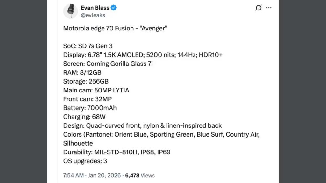Viewport: 326px width, 183px height.
Task: Click the Corning Gorilla Glass 7i line
Action: 108,64
